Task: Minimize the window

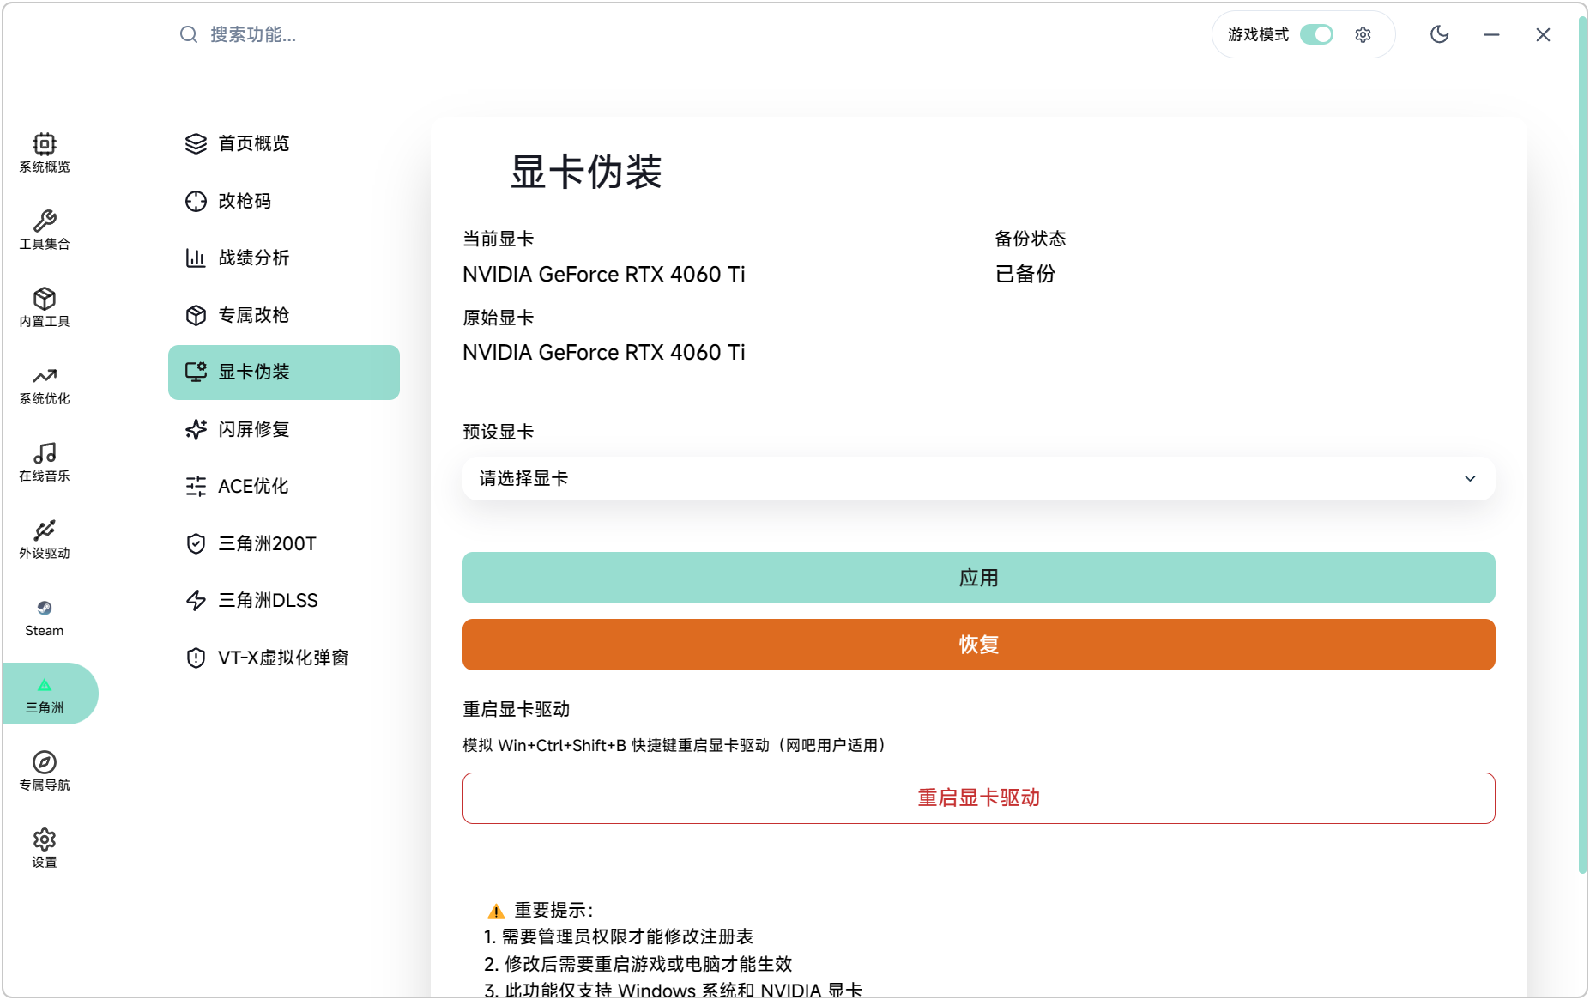Action: (1491, 34)
